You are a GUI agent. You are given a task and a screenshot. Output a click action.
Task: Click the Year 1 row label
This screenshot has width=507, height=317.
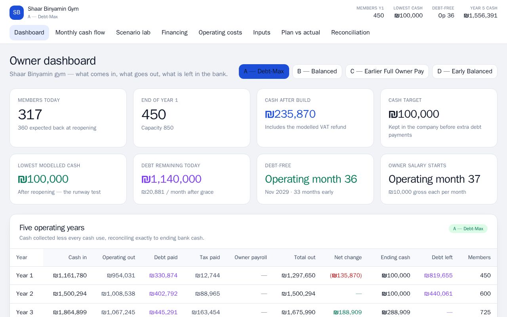click(x=25, y=275)
